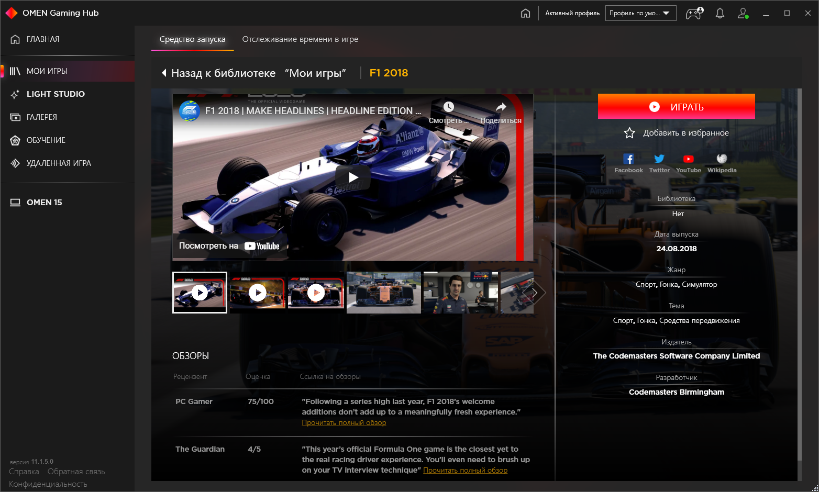Switch to Отслеживание времени в игре tab
The height and width of the screenshot is (492, 819).
(x=300, y=39)
